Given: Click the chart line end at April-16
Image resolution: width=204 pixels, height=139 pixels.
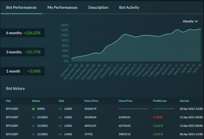Looking at the screenshot, I should pos(201,29).
